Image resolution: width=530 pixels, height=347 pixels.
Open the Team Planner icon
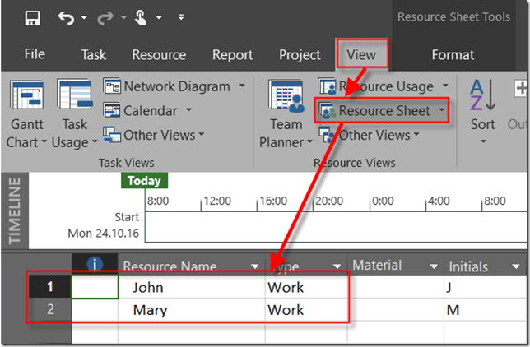pyautogui.click(x=286, y=95)
